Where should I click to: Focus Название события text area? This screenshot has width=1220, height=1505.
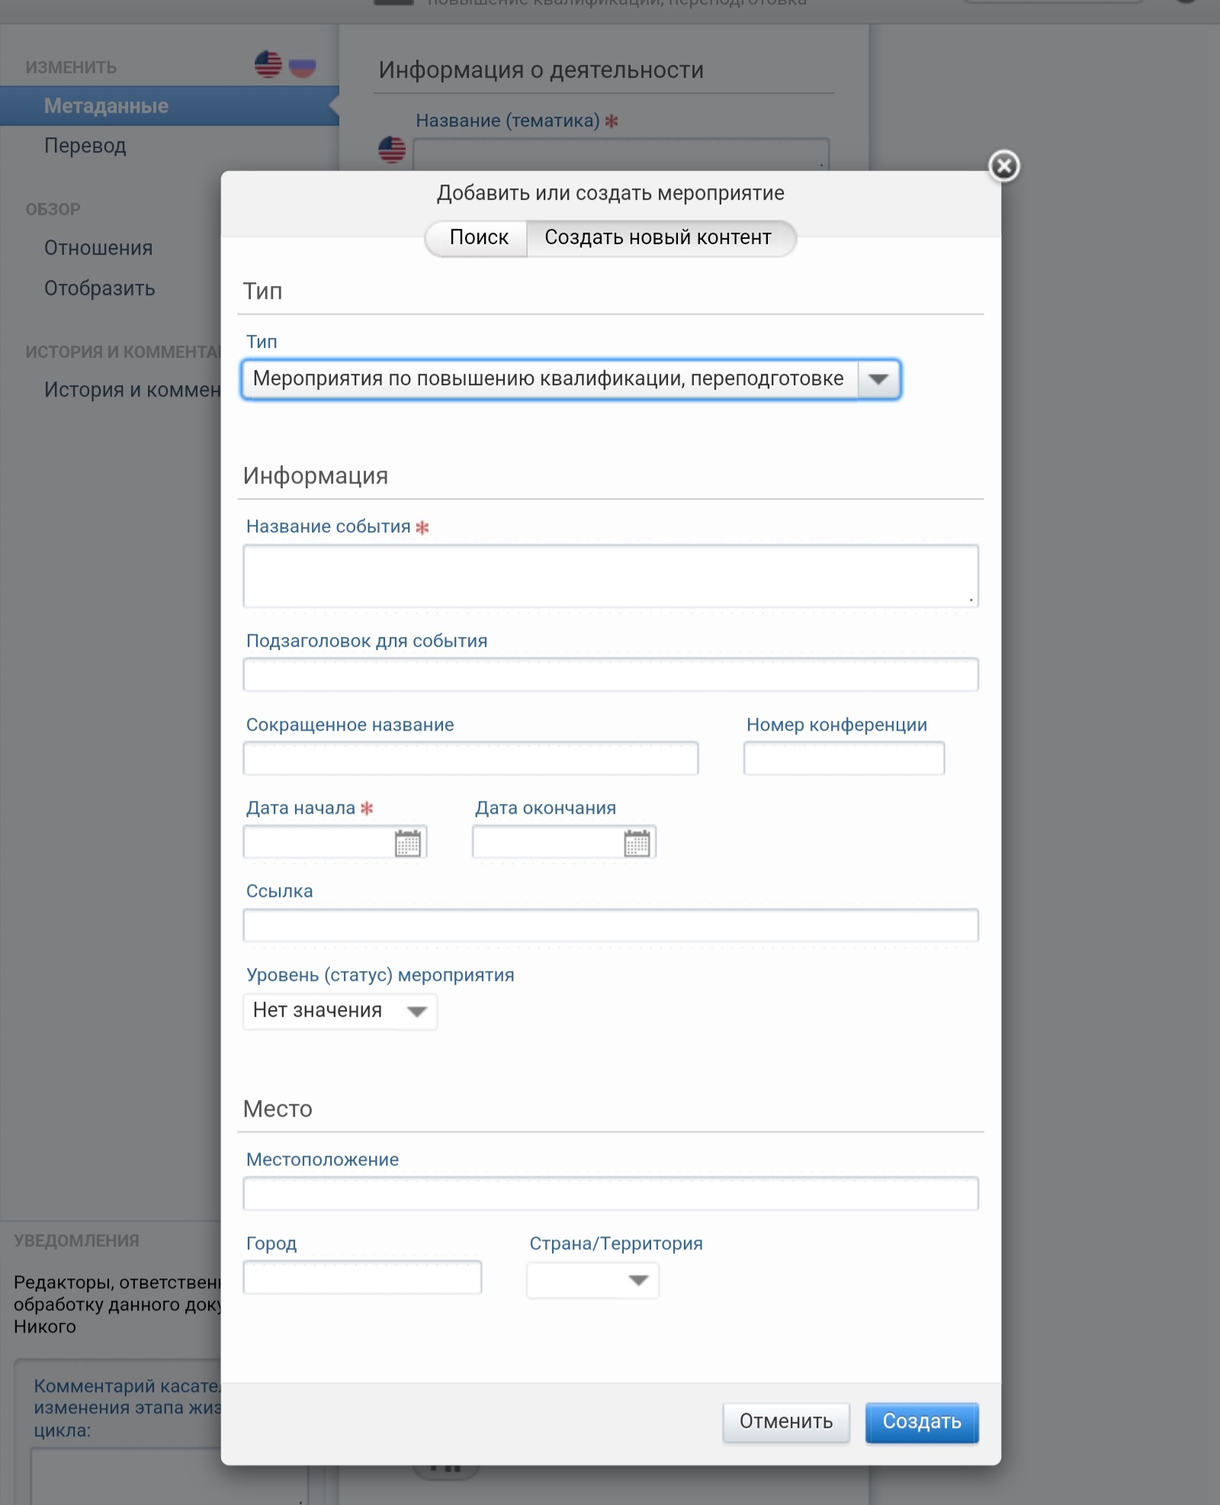click(x=610, y=576)
